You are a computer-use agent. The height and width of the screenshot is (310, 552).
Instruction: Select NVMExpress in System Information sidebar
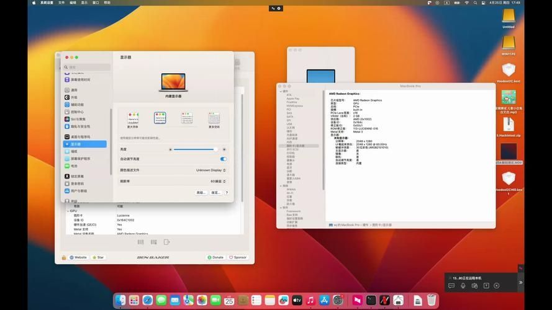coord(294,106)
